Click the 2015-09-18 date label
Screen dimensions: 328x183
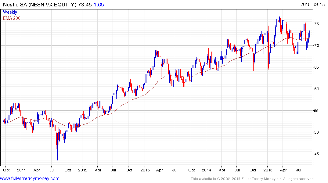point(313,5)
